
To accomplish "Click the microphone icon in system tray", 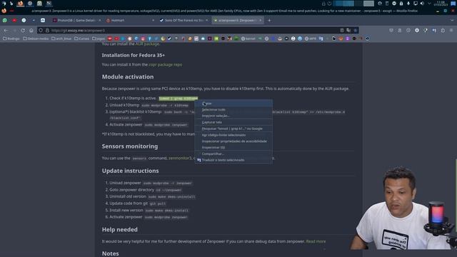I will click(x=408, y=4).
